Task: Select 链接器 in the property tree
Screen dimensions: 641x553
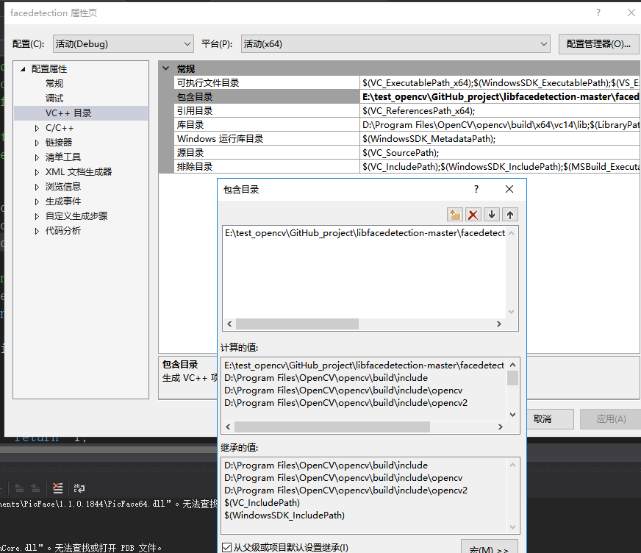Action: 57,142
